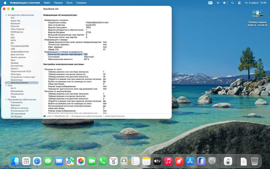Collapse the Сеть section chevron

coord(6,85)
